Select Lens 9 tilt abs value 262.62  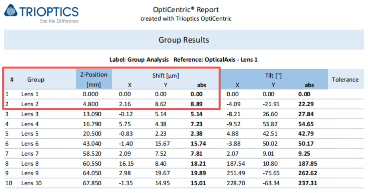coord(308,173)
